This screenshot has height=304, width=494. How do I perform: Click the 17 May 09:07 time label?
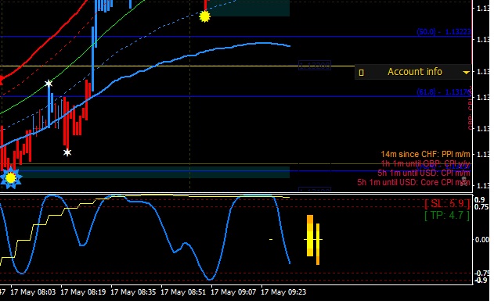[233, 292]
